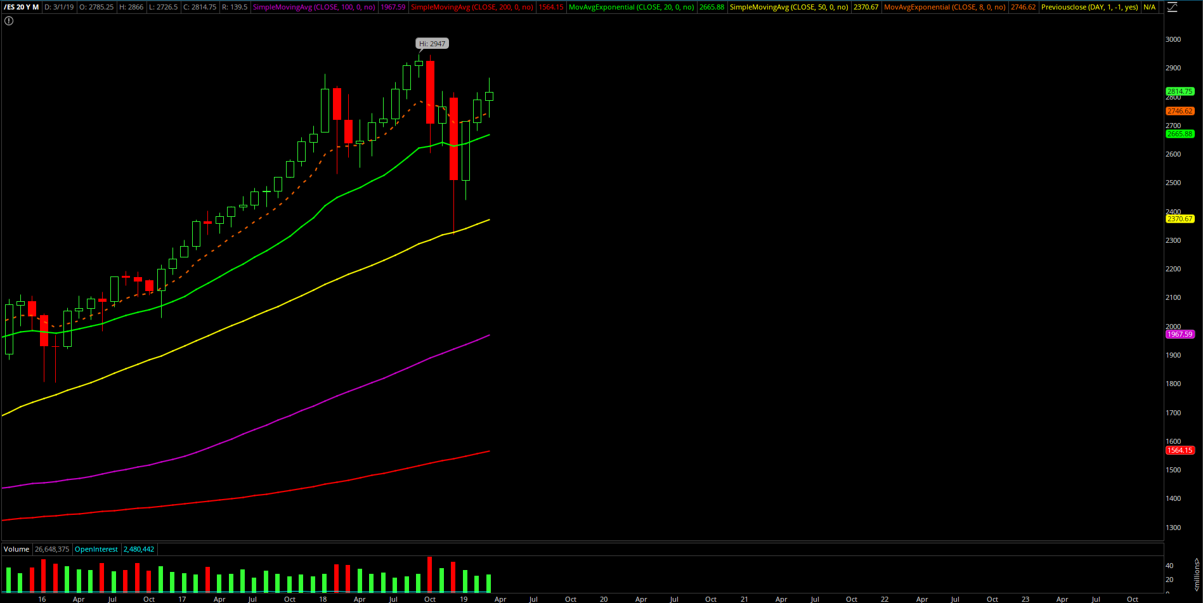The image size is (1203, 603).
Task: Click the large red October 2018 candle
Action: coord(431,92)
